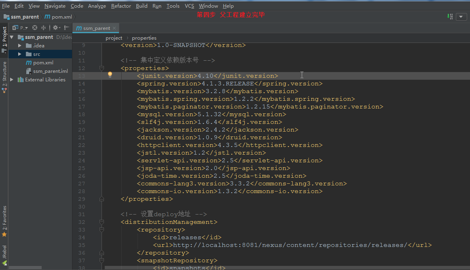Open the Window menu
470x270 pixels.
point(208,6)
